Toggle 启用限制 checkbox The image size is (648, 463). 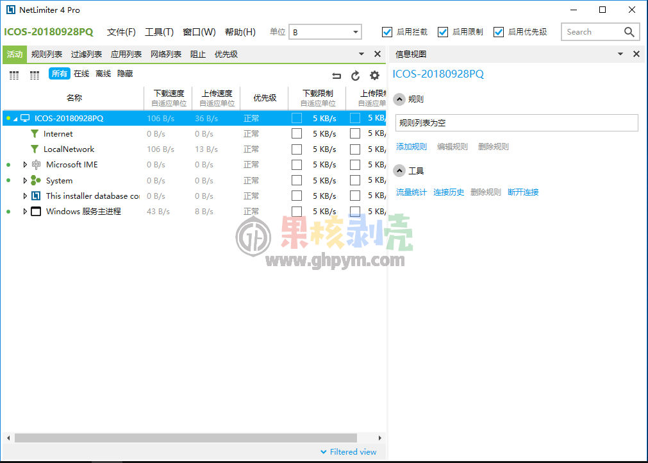(x=443, y=32)
